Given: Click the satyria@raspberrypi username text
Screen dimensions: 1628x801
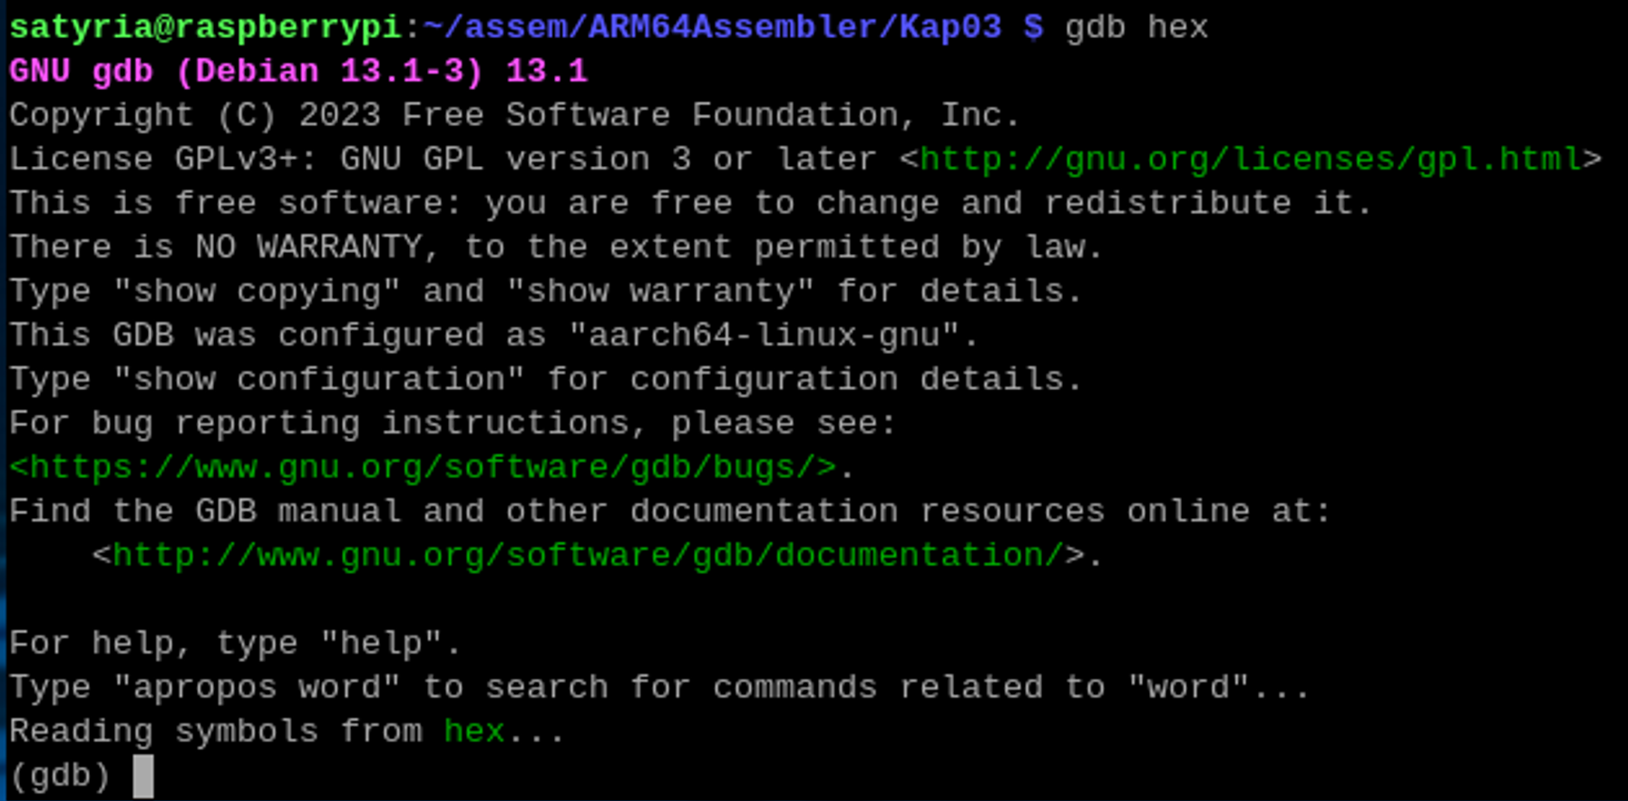Looking at the screenshot, I should point(205,27).
